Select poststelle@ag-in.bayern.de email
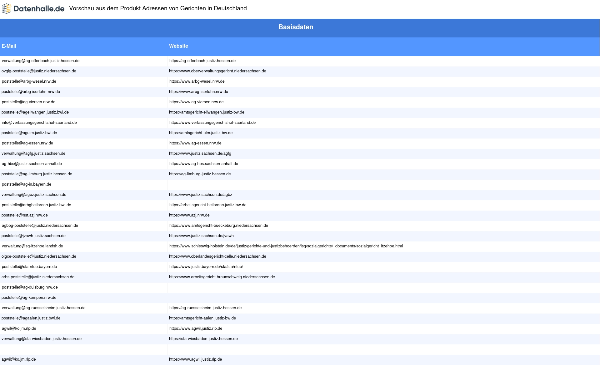The width and height of the screenshot is (600, 365). 27,184
